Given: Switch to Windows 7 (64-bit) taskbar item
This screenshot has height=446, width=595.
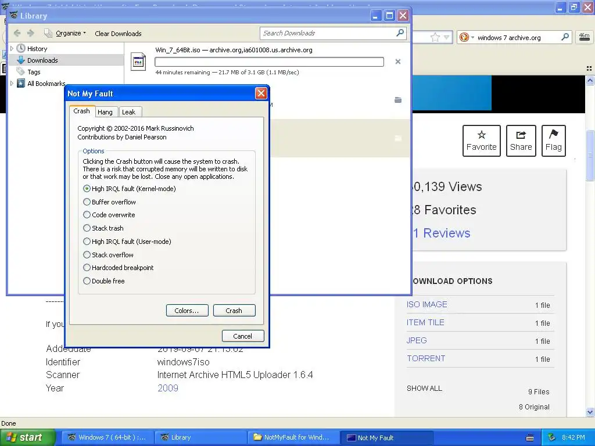Looking at the screenshot, I should point(107,437).
